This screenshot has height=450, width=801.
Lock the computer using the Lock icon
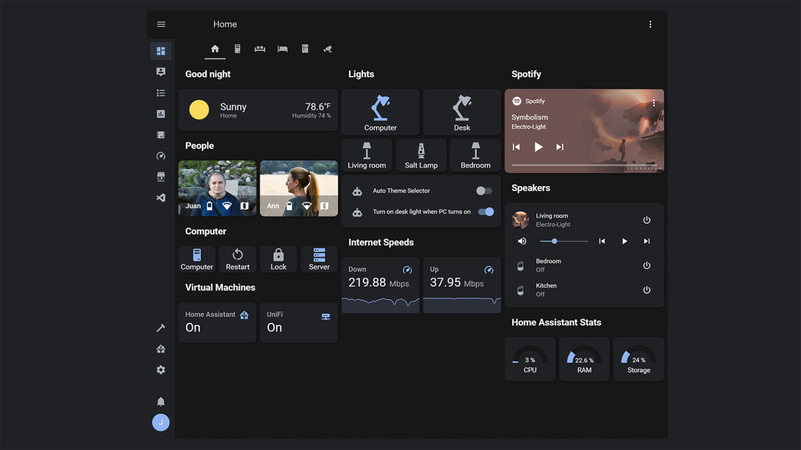pyautogui.click(x=278, y=259)
